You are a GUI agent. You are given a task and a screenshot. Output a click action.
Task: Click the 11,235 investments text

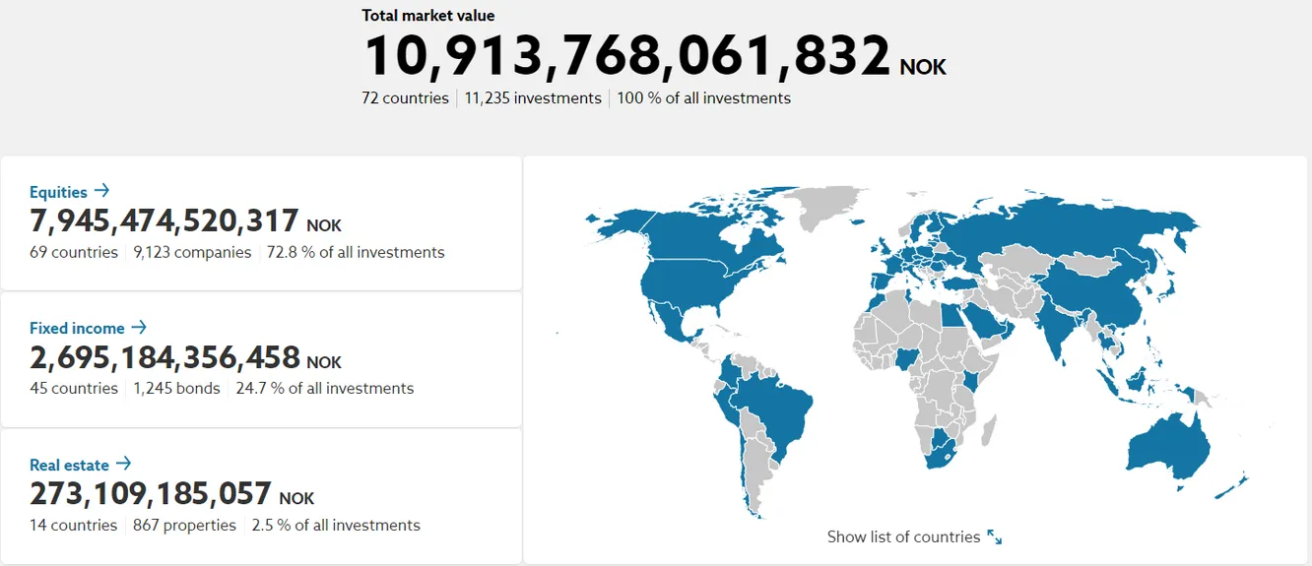(x=533, y=97)
